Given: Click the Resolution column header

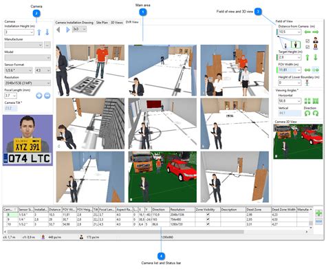Looking at the screenshot, I should coord(182,209).
